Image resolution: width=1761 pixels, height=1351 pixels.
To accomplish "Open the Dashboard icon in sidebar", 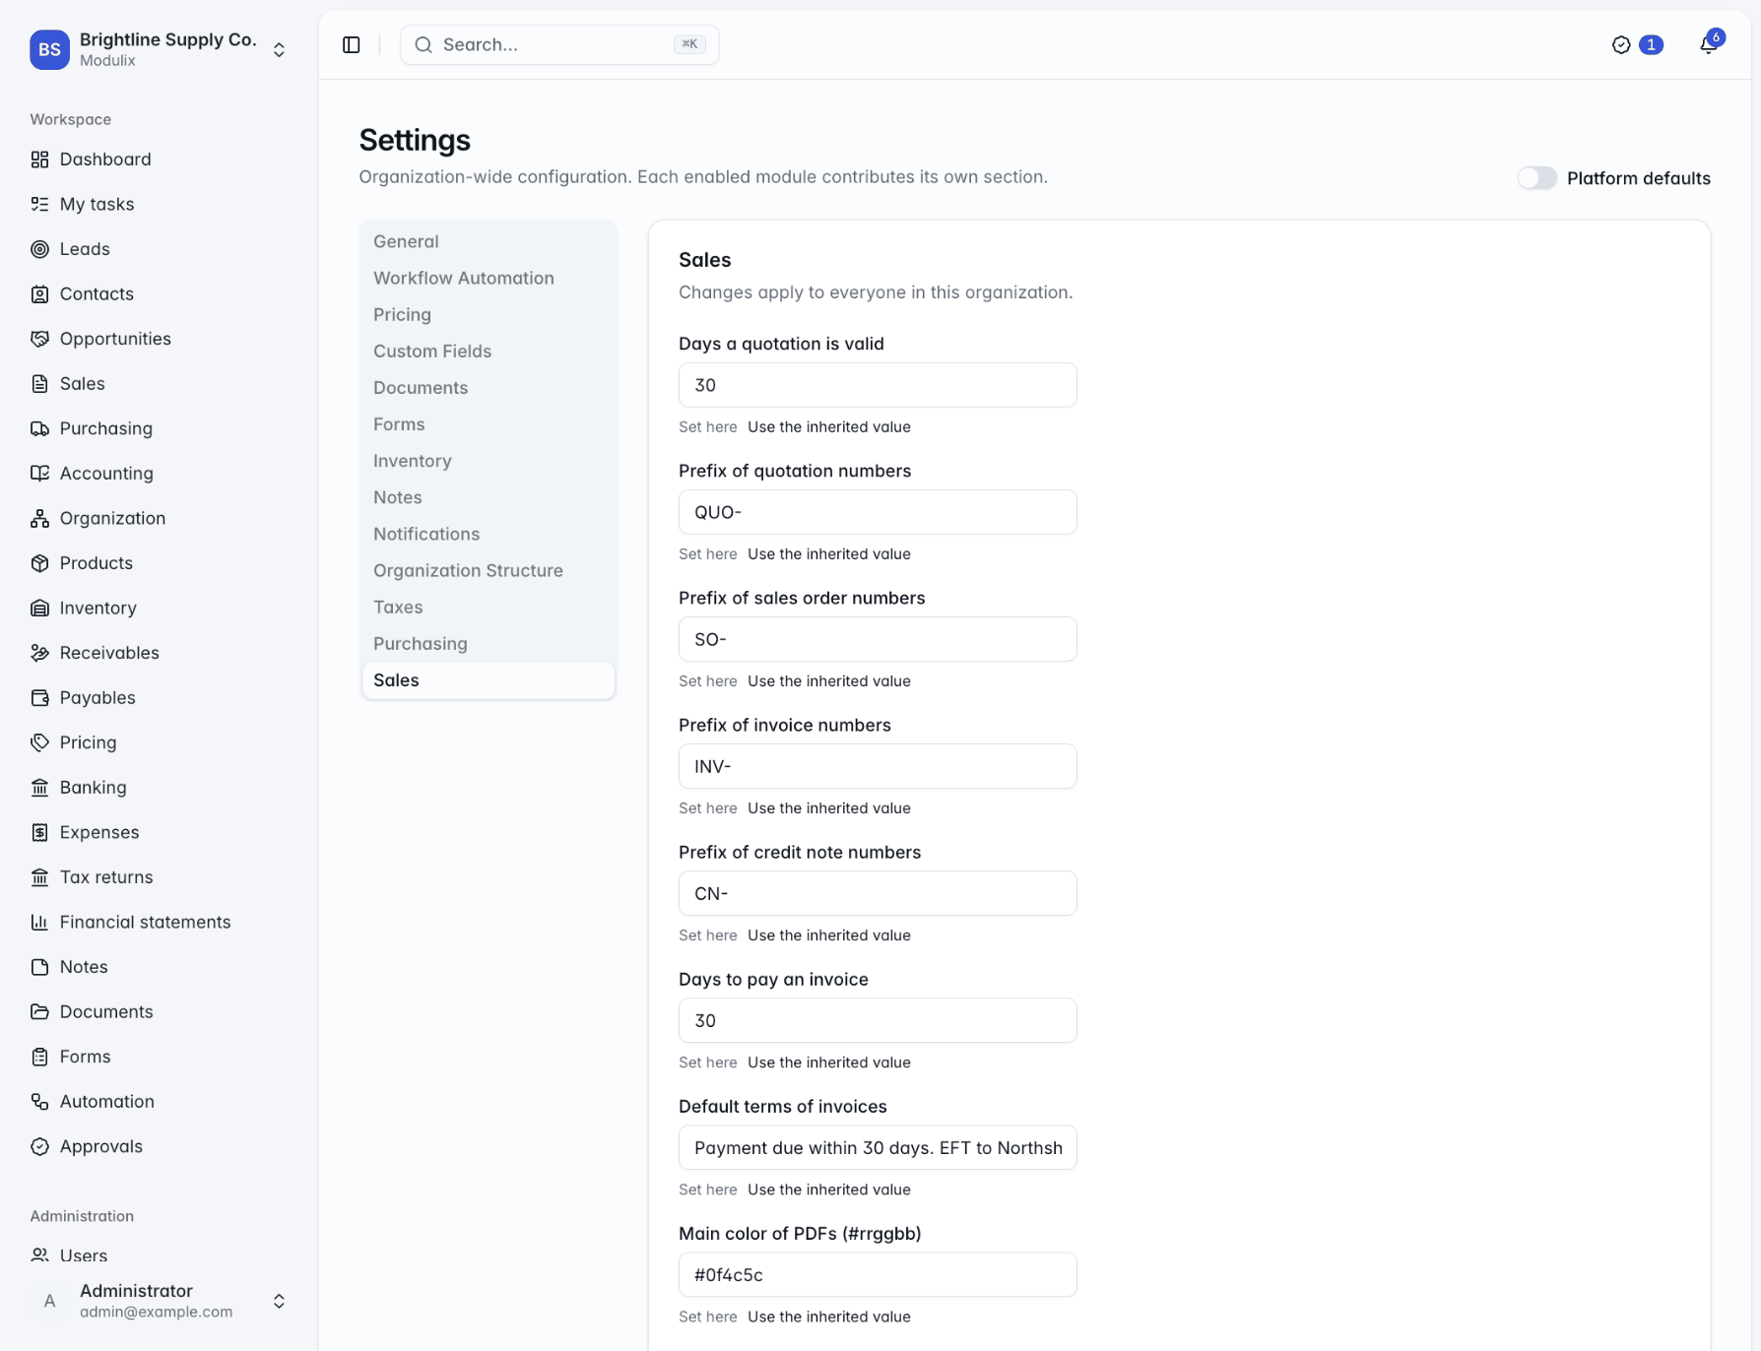I will click(39, 160).
